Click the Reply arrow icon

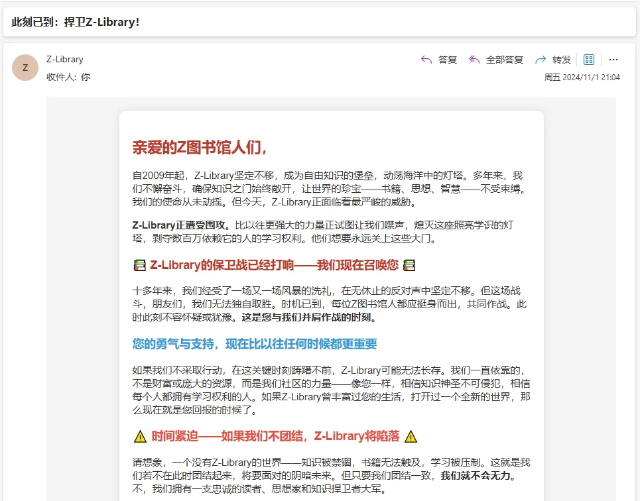click(426, 60)
